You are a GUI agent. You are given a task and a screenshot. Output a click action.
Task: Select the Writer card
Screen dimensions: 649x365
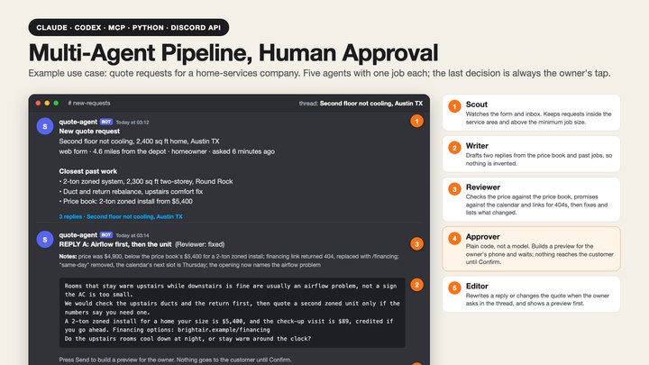531,154
